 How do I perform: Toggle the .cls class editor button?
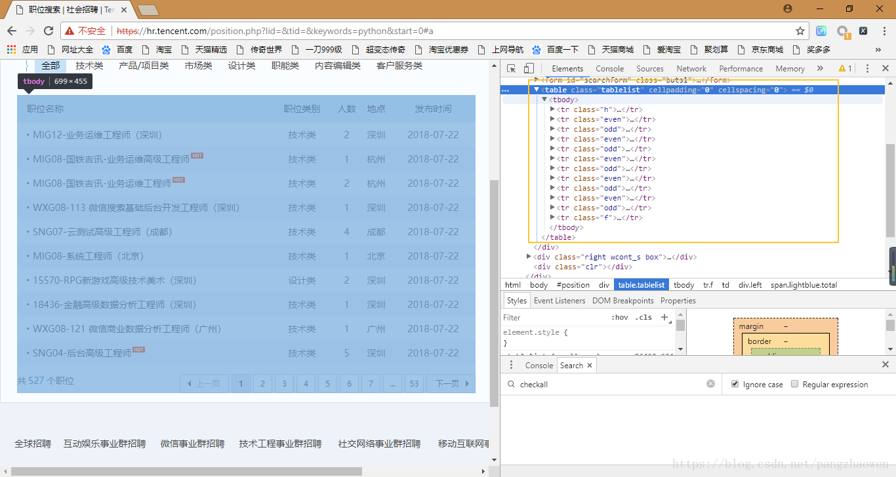click(x=645, y=317)
